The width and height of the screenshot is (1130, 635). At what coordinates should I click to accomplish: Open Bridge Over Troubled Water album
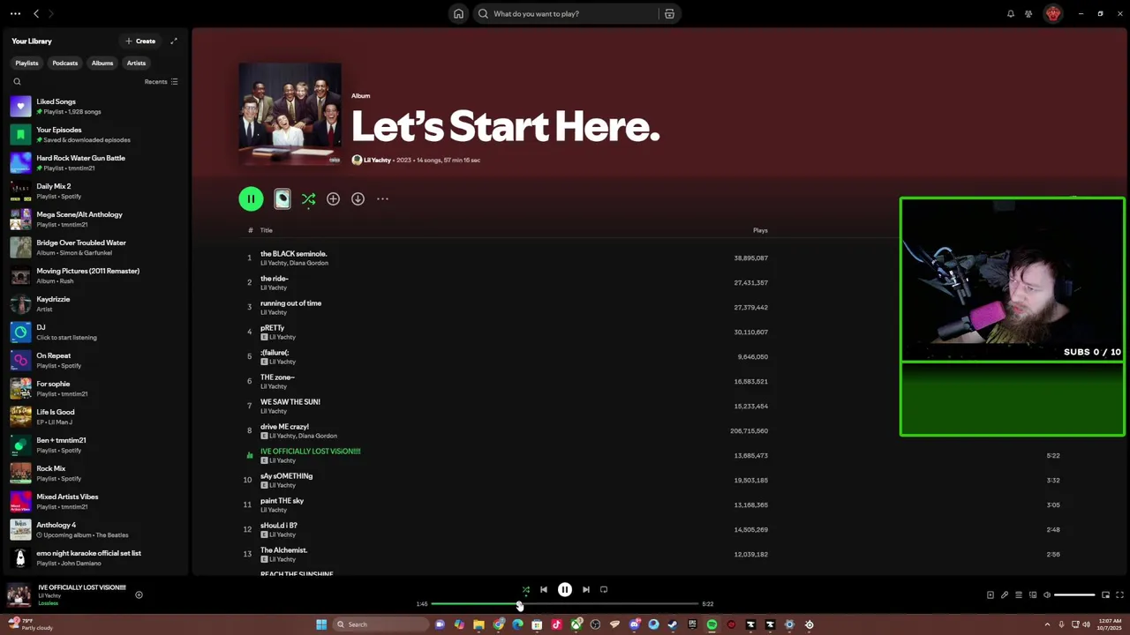tap(94, 247)
